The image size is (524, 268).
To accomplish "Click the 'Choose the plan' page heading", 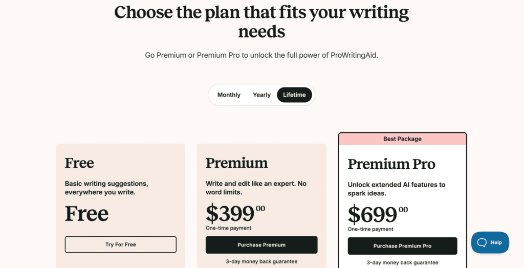I will pos(261,21).
